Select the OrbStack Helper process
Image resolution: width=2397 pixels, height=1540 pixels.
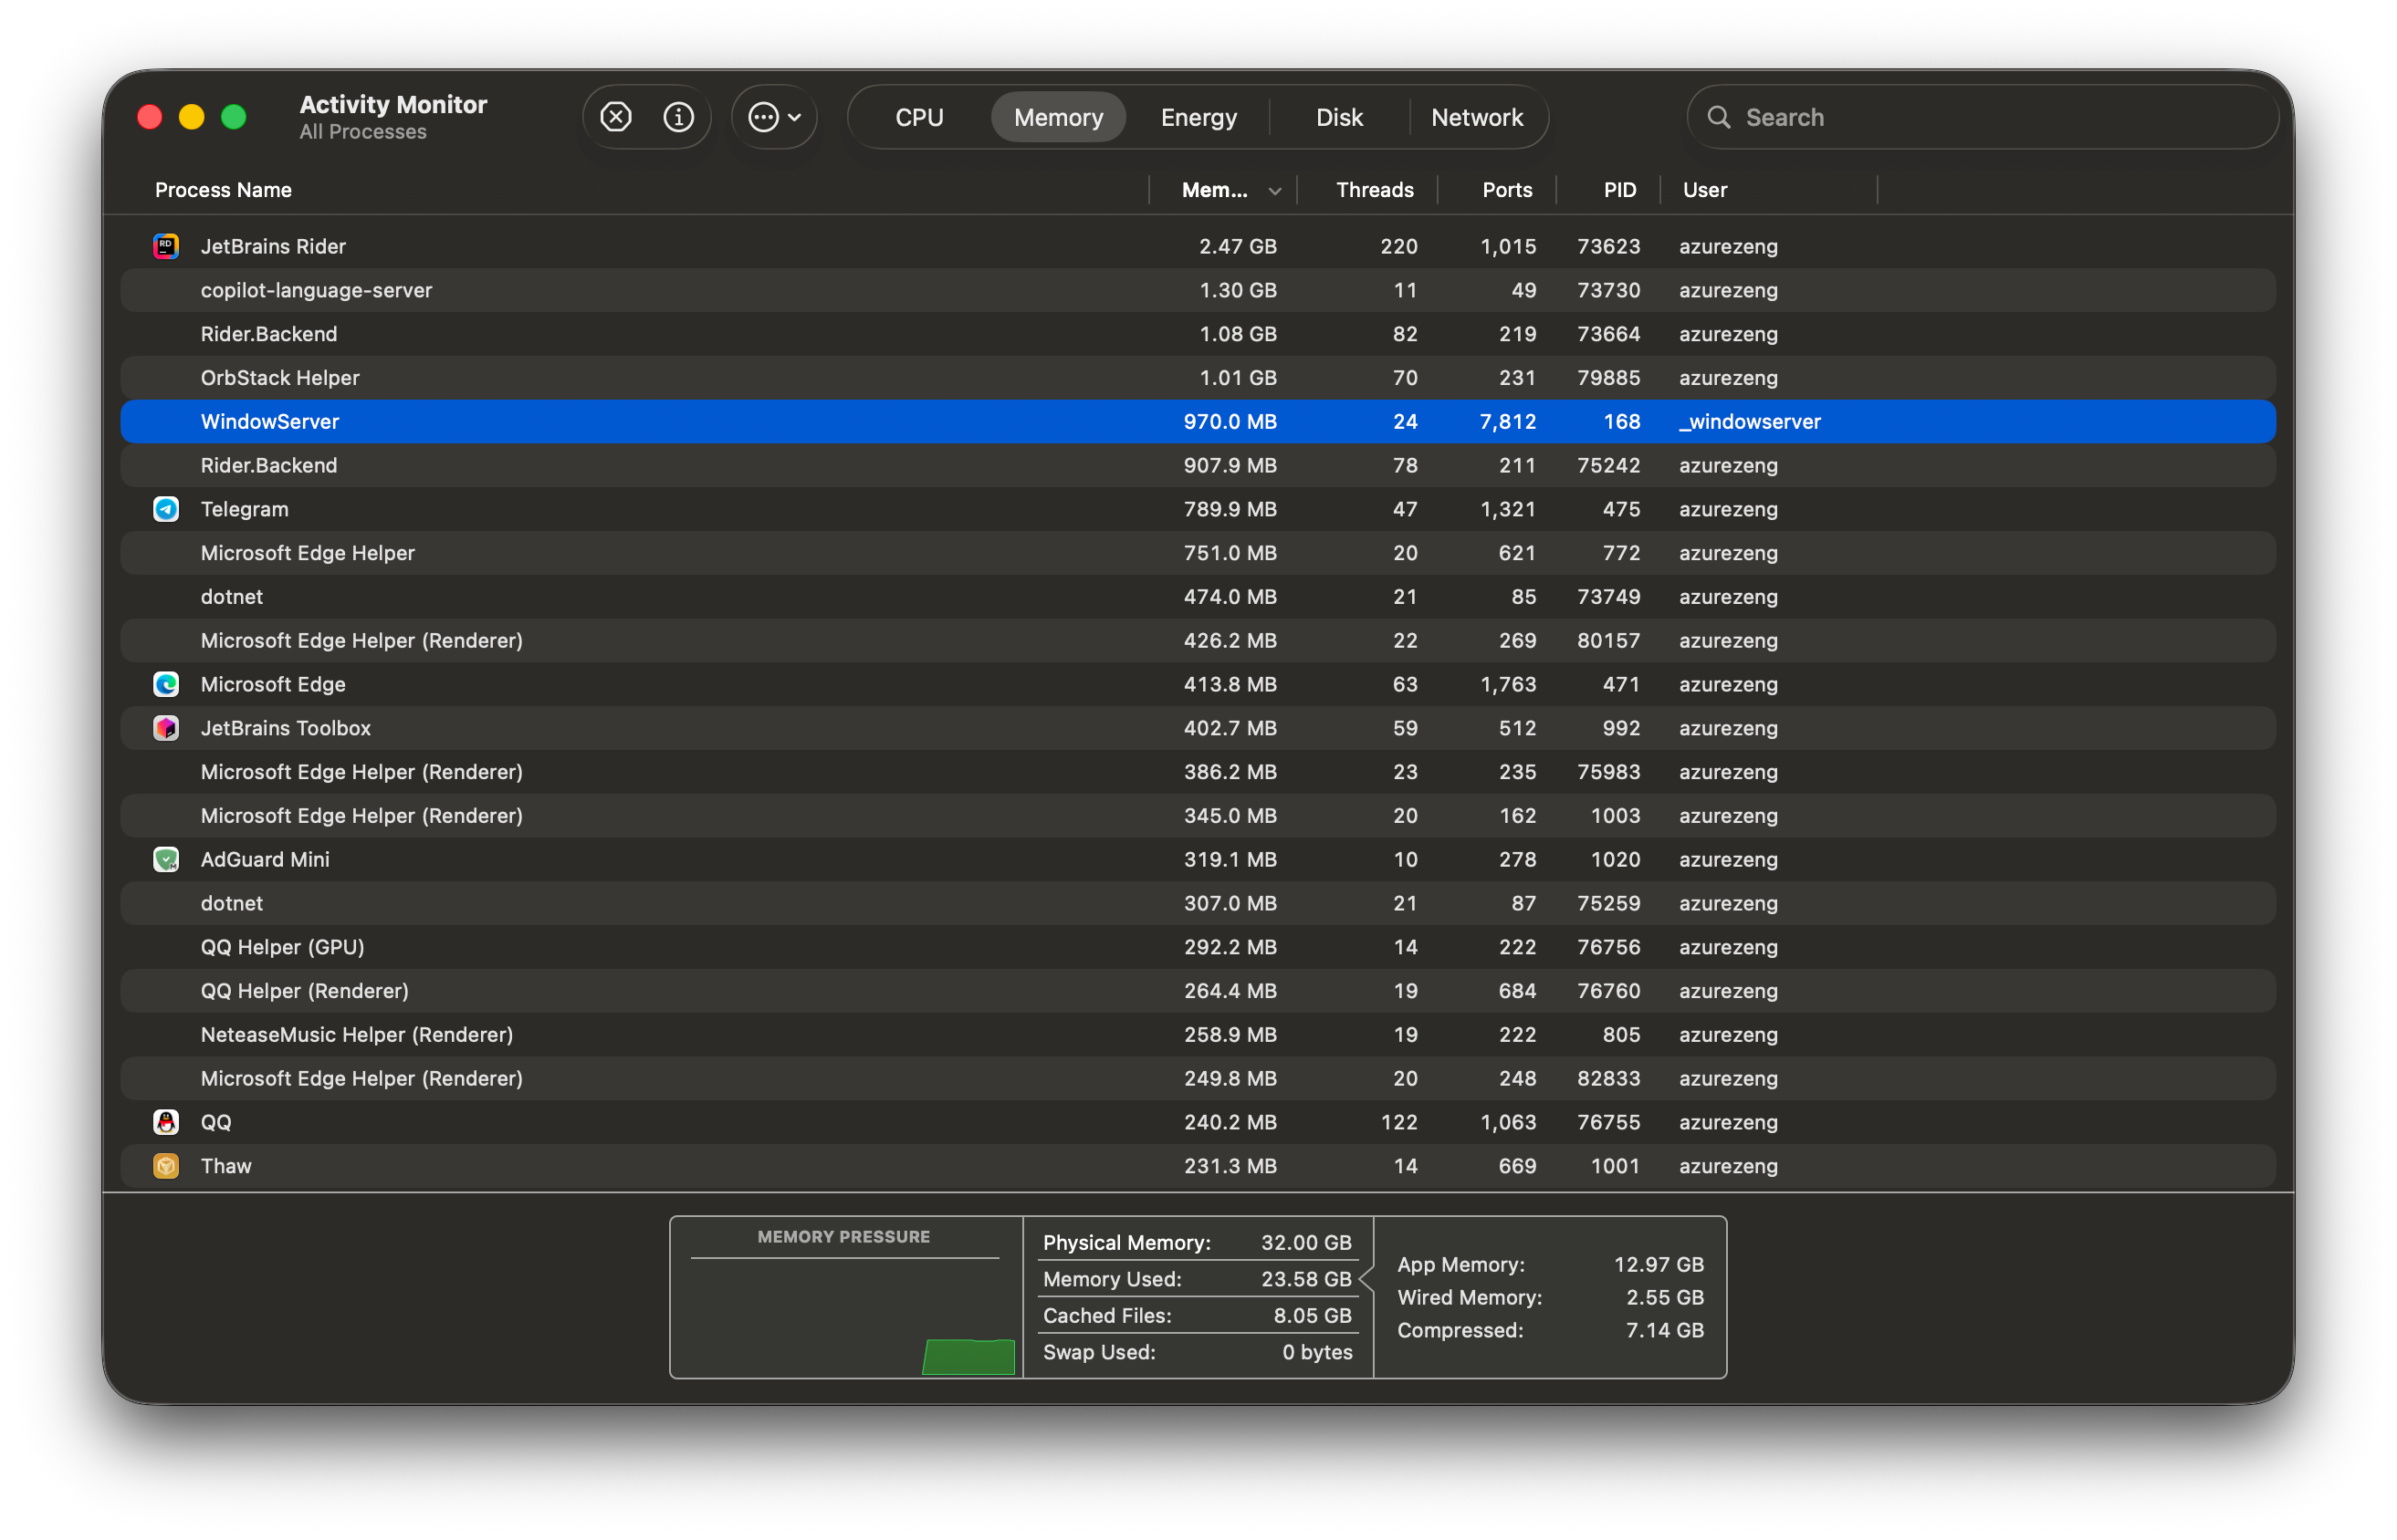click(x=1198, y=378)
